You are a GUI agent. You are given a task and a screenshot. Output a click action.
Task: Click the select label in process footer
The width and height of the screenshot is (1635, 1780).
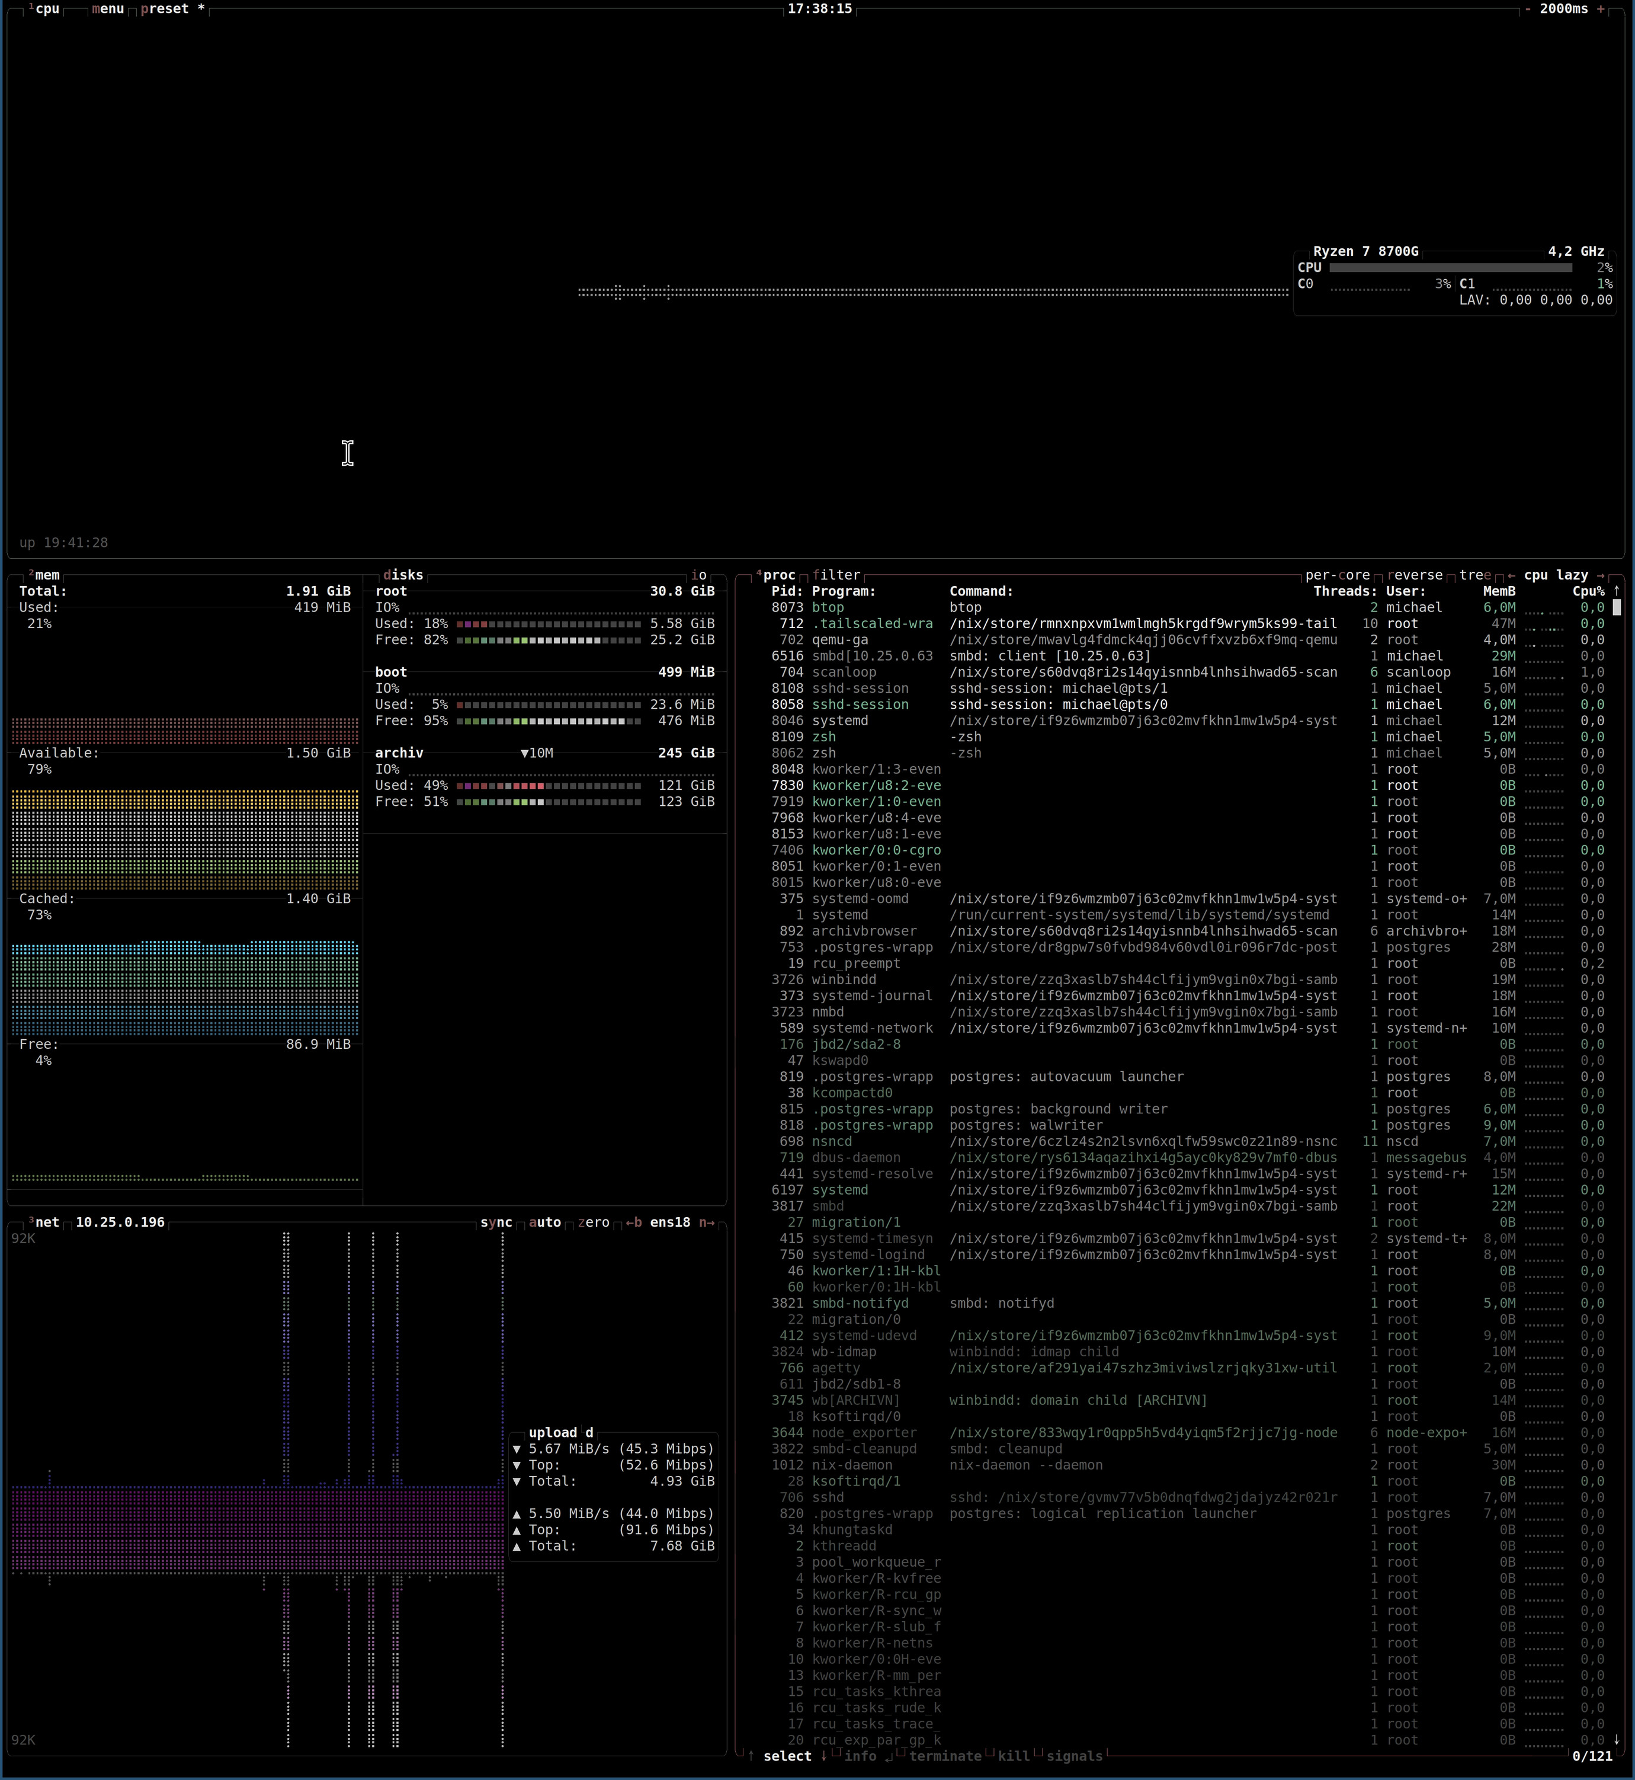tap(787, 1756)
